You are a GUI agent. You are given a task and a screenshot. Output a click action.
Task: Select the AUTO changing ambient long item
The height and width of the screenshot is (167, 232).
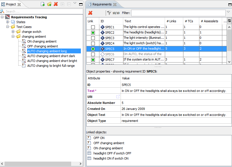tap(54, 51)
